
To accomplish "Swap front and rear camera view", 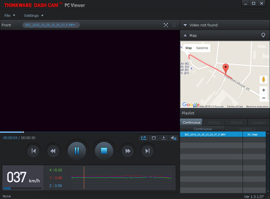I will 174,25.
